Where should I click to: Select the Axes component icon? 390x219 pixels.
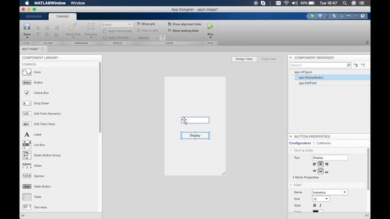click(x=27, y=72)
